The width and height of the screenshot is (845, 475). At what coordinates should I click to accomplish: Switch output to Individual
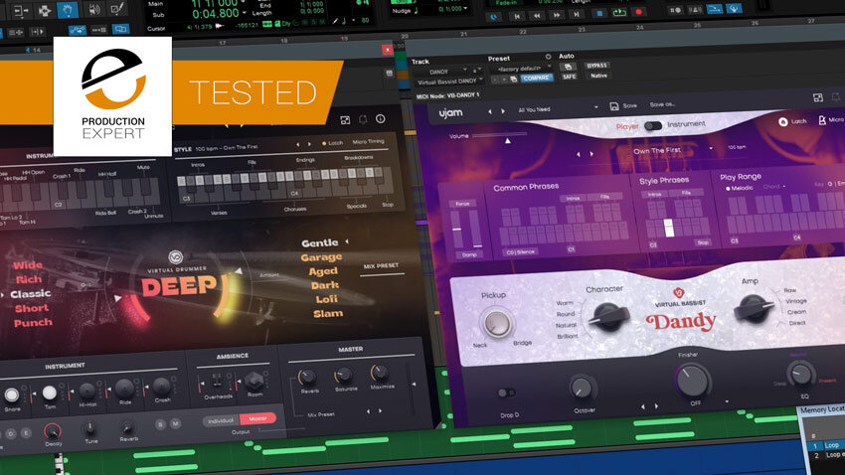click(x=221, y=420)
